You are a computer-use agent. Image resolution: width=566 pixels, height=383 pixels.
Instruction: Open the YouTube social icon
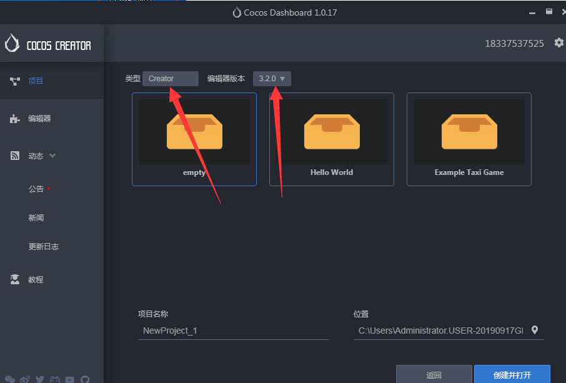pos(70,379)
